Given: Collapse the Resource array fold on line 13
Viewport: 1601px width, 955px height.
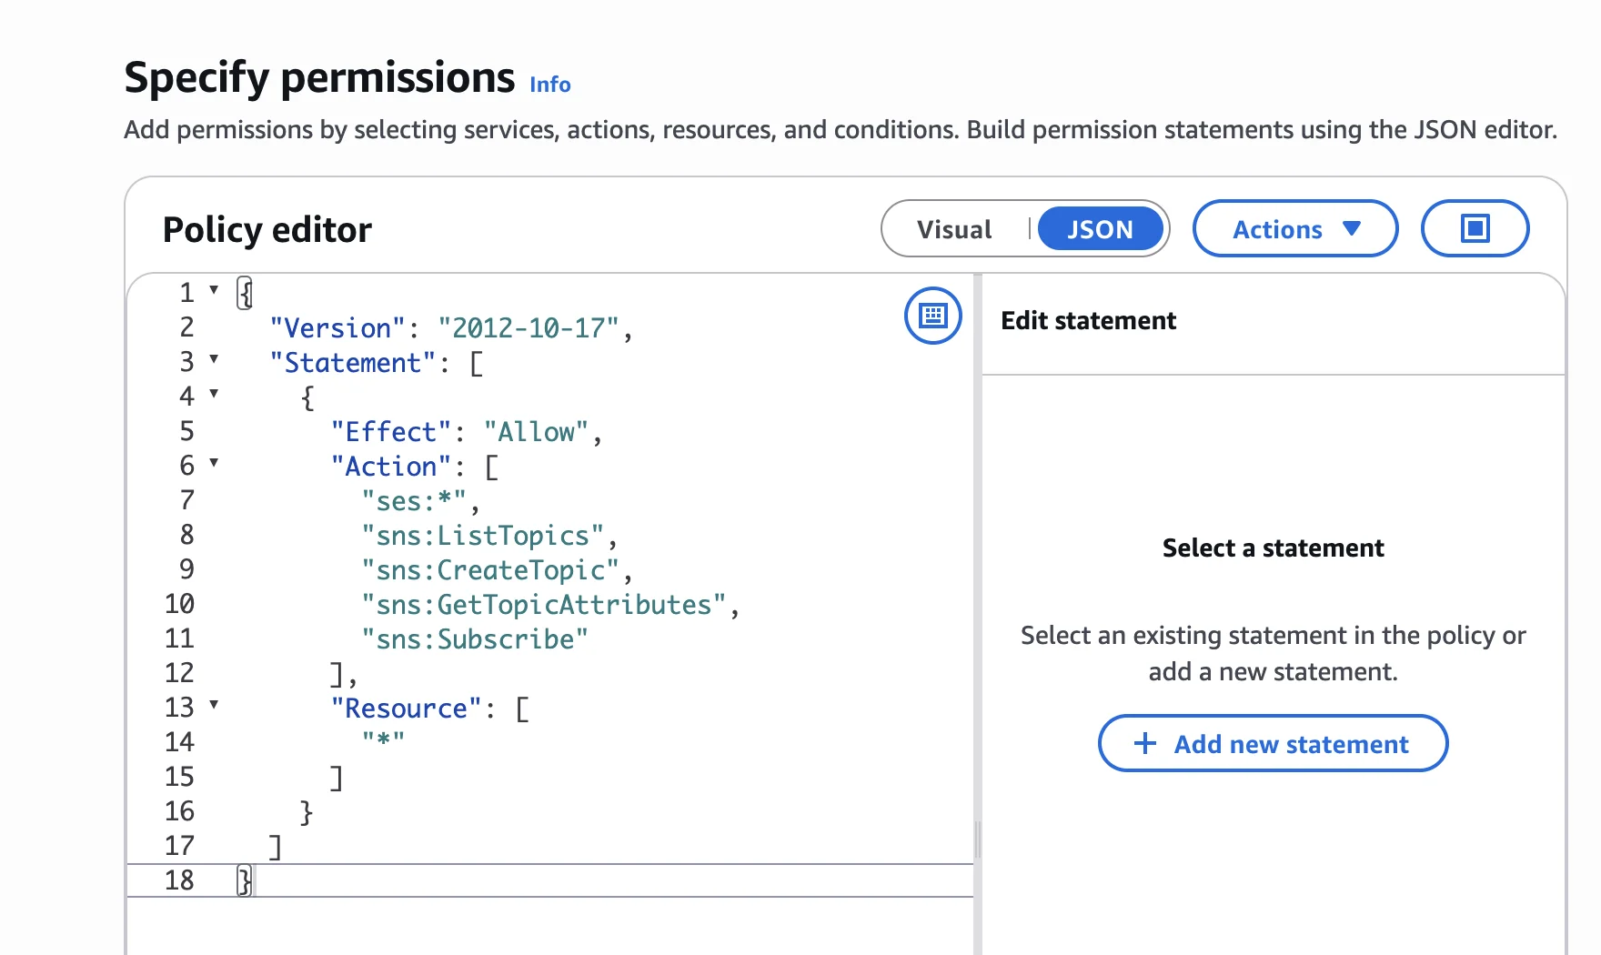Looking at the screenshot, I should point(214,705).
